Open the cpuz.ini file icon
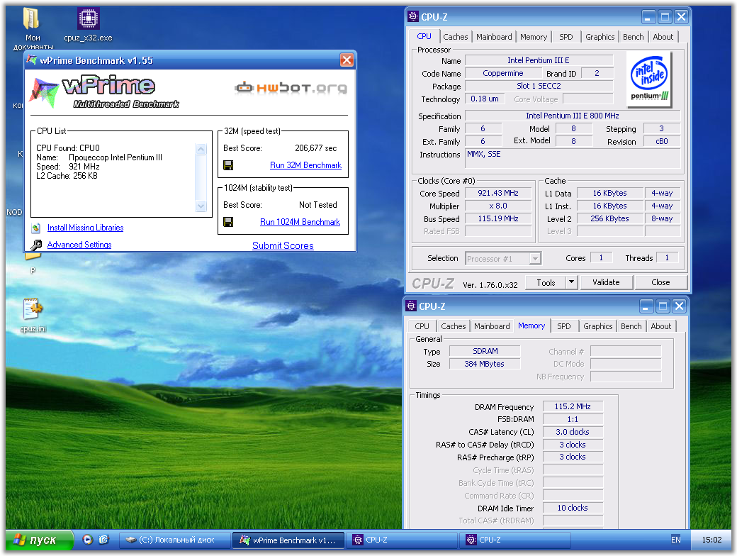 [x=33, y=309]
